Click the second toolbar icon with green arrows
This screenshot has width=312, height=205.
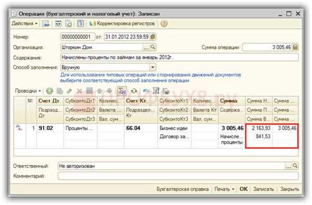point(58,24)
